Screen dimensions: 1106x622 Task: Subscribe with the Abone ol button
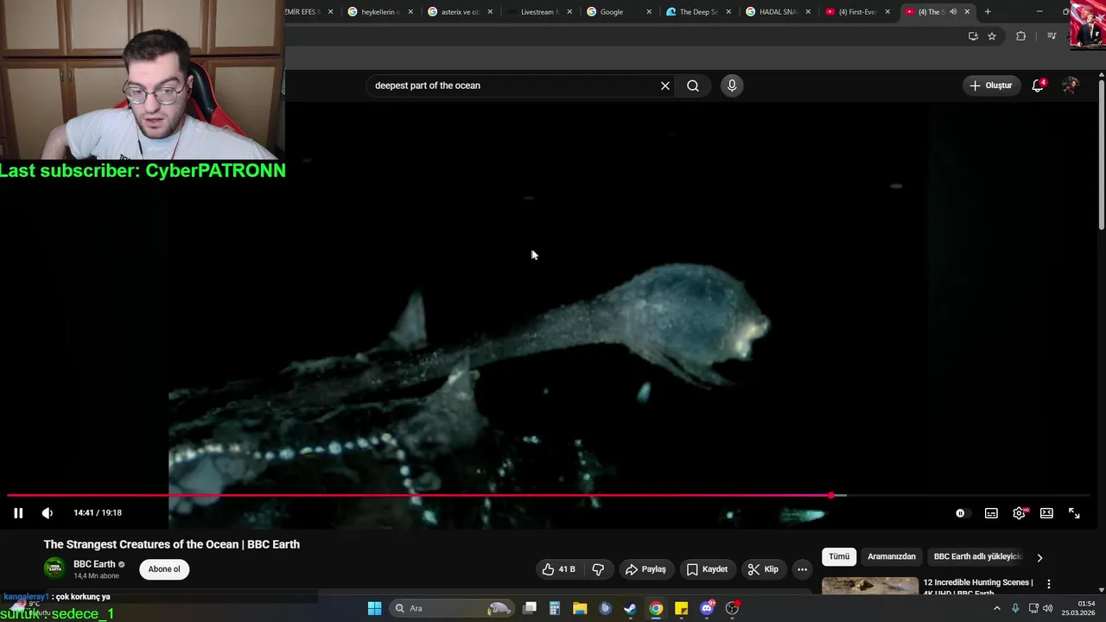164,569
